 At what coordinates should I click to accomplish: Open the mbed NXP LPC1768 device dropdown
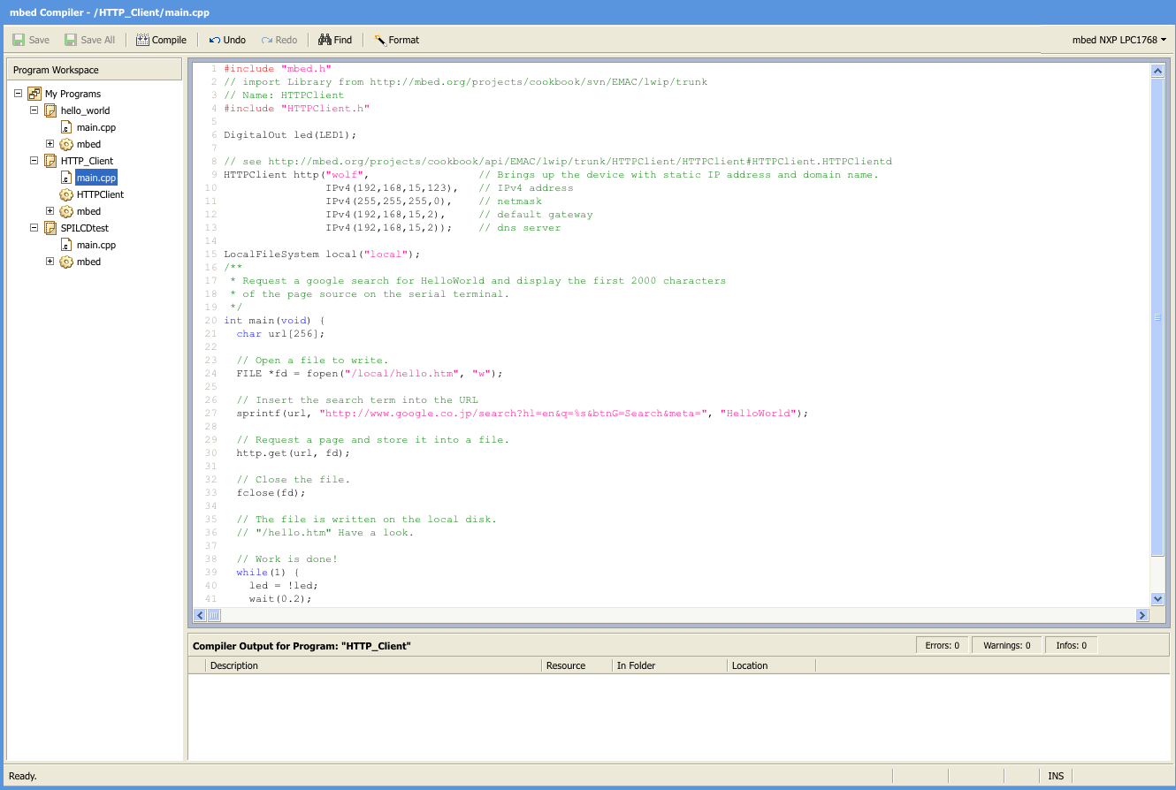[1119, 40]
